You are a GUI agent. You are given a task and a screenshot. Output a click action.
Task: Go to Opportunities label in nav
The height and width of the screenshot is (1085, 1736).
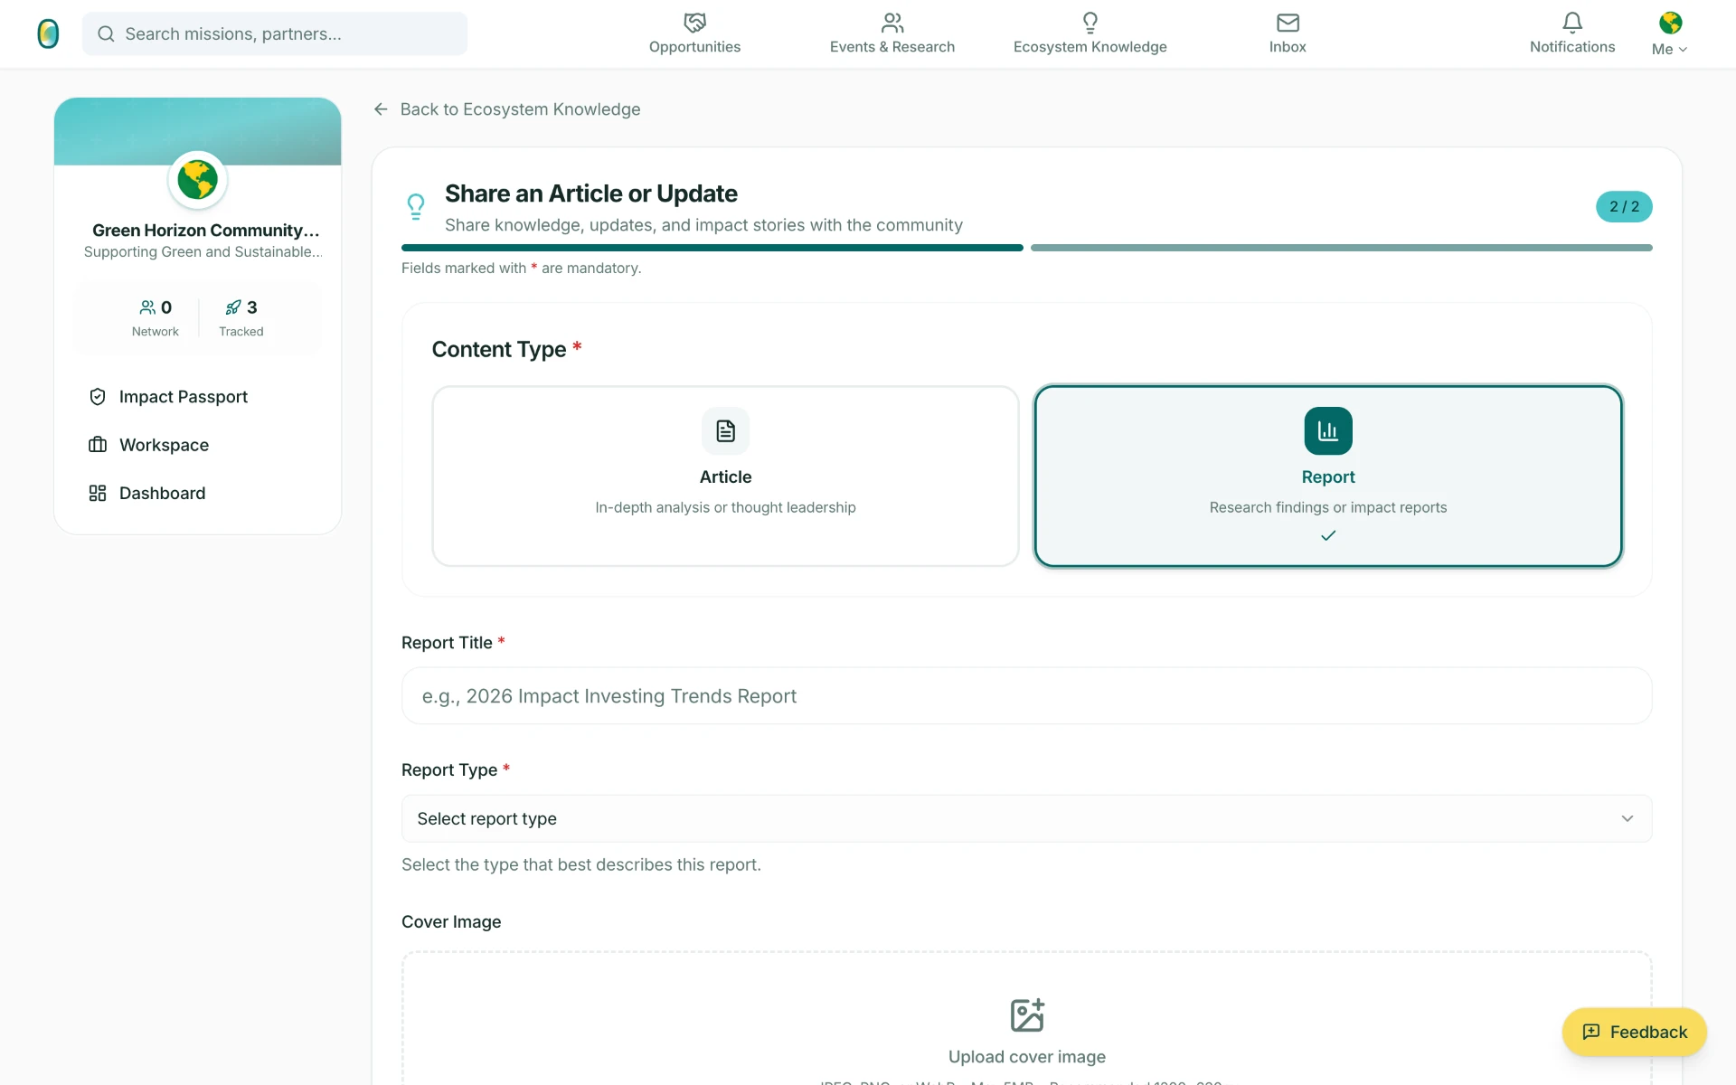[694, 47]
